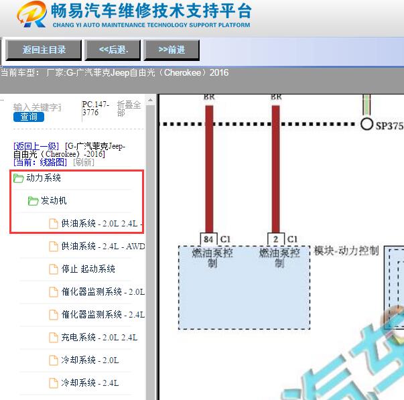The height and width of the screenshot is (400, 404).
Task: Click document icon for 冷却系统 2.4L
Action: pos(54,383)
